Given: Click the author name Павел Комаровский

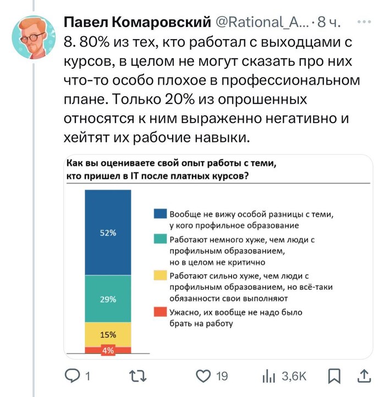Looking at the screenshot, I should [x=137, y=22].
